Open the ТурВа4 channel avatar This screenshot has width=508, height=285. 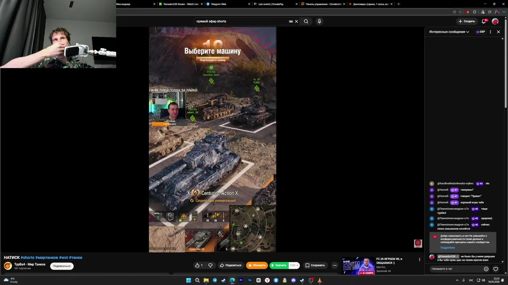pos(8,266)
